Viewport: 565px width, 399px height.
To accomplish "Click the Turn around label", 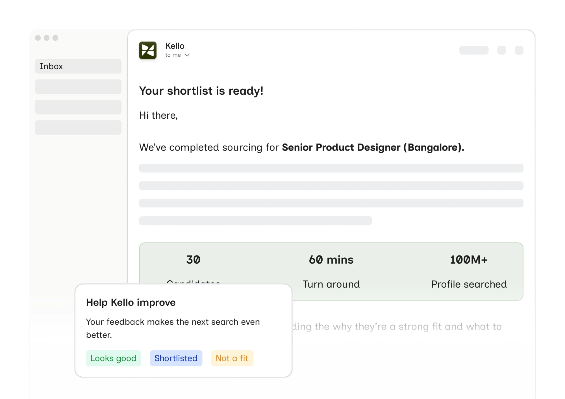I will click(331, 284).
